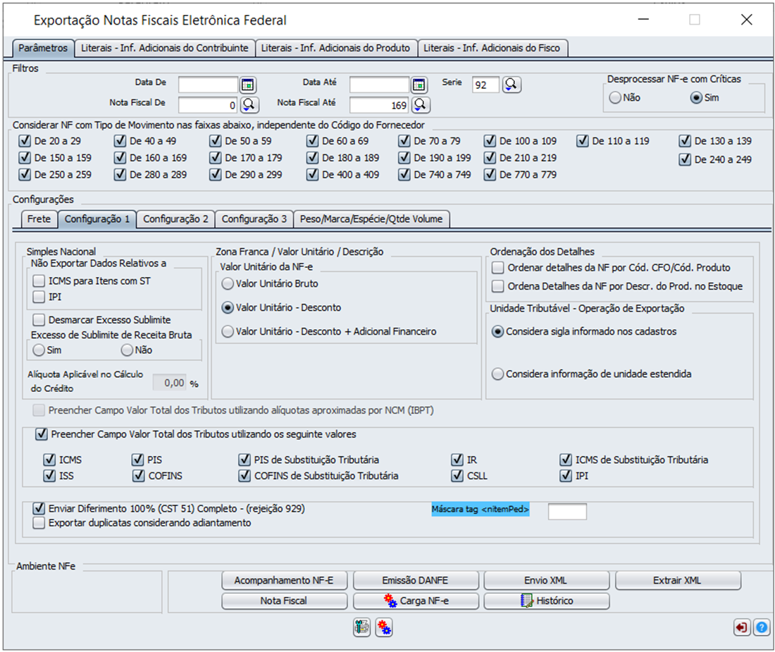Uncheck the COFINS tribute checkbox

pyautogui.click(x=138, y=476)
